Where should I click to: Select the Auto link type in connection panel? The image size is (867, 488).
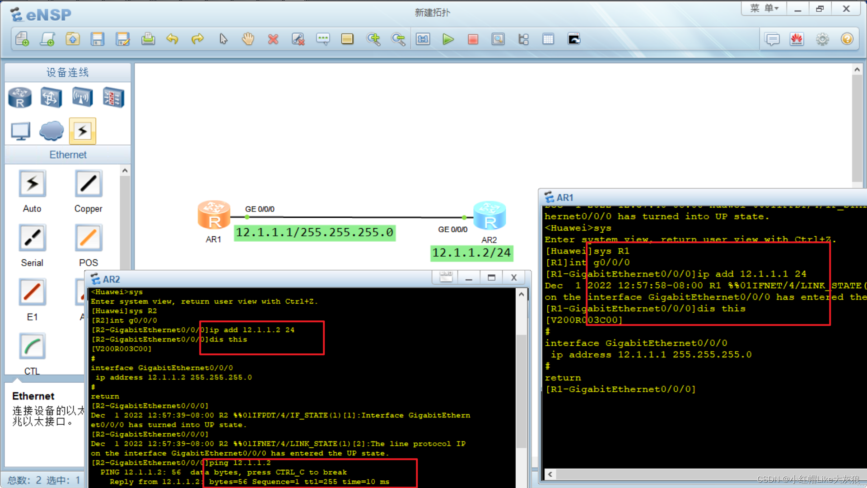click(32, 183)
